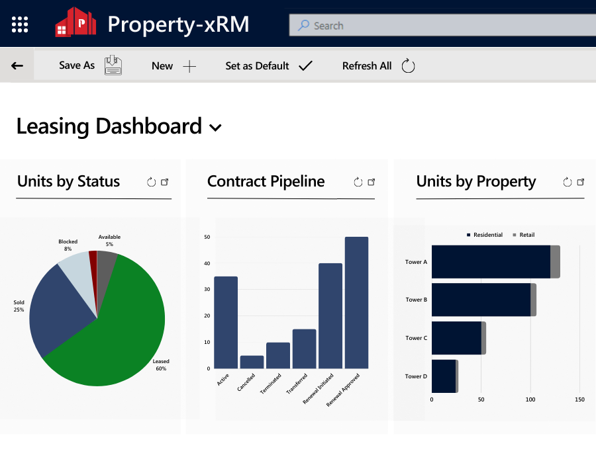596x463 pixels.
Task: Expand the Units by Status chart
Action: tap(165, 182)
